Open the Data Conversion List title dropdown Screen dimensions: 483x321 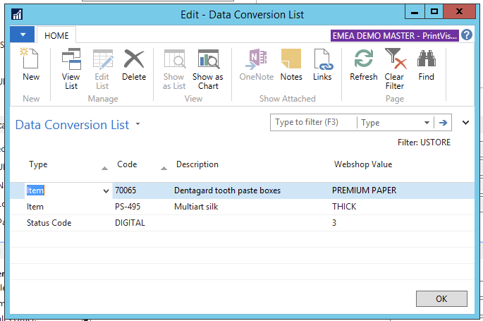coord(138,124)
